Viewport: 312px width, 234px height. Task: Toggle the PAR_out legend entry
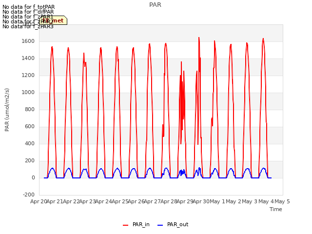click(x=173, y=224)
